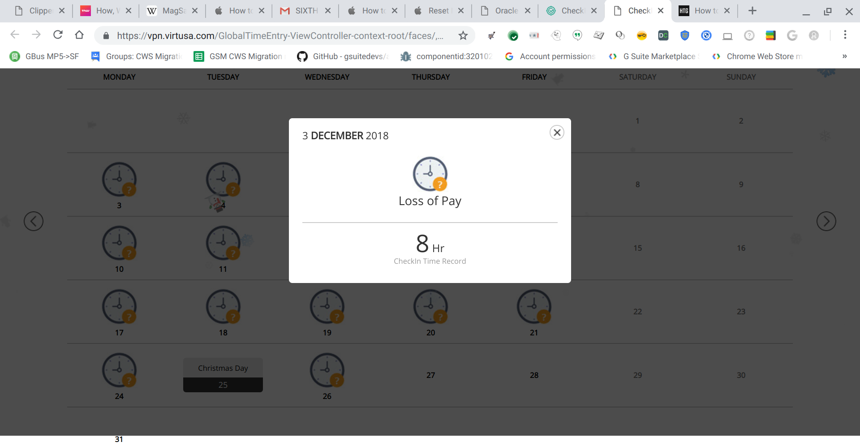Click the clock icon for December 18
Viewport: 860px width, 446px height.
(223, 307)
